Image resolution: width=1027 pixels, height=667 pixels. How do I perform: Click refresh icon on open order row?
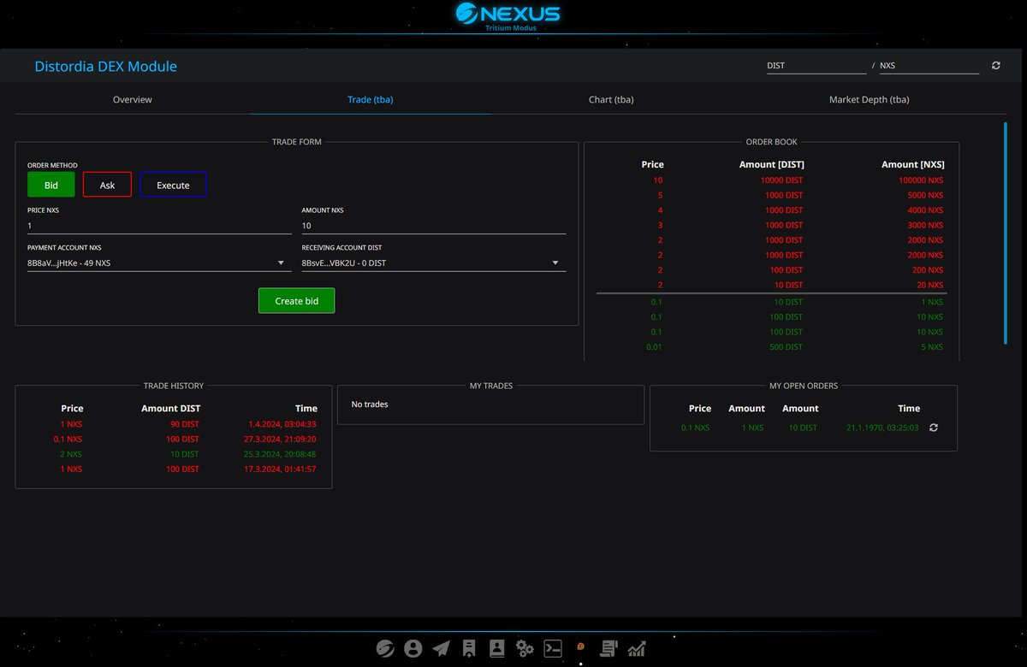point(934,428)
